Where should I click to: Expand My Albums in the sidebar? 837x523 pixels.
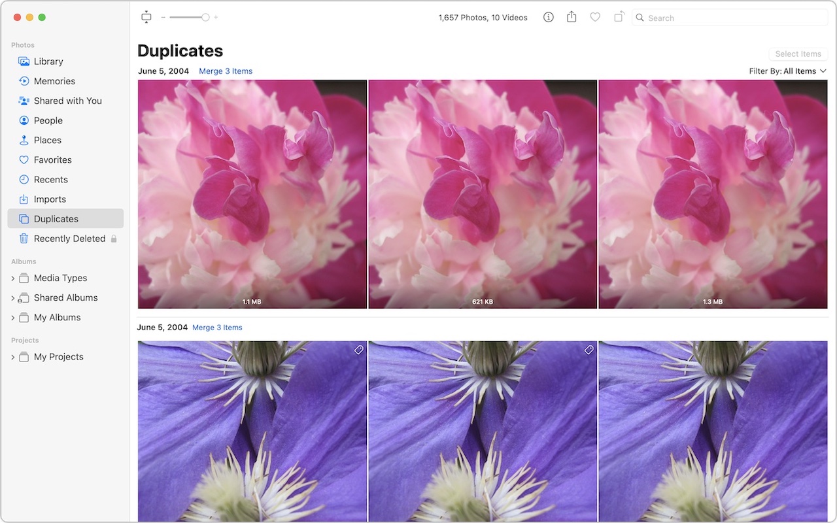[12, 317]
